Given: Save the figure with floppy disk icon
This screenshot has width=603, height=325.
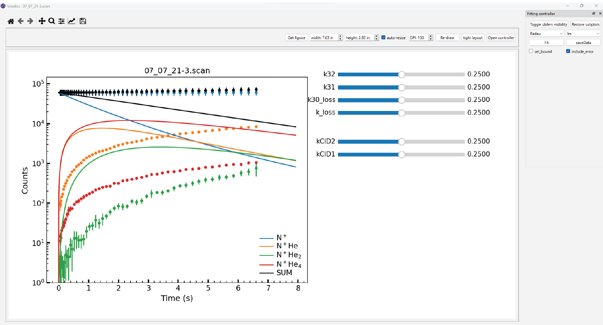Looking at the screenshot, I should coord(83,21).
